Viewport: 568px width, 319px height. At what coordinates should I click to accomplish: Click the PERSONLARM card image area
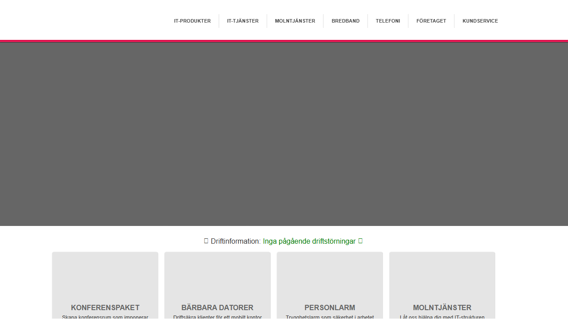(330, 277)
